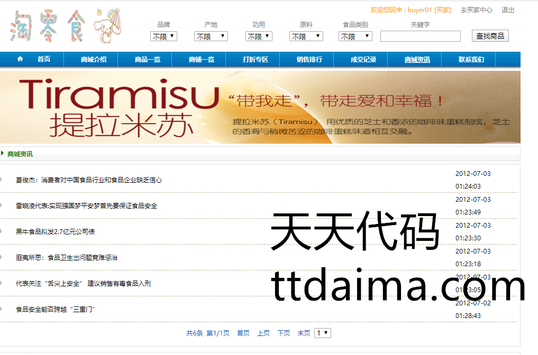Go to 去买家中心 buyer center

tap(476, 10)
